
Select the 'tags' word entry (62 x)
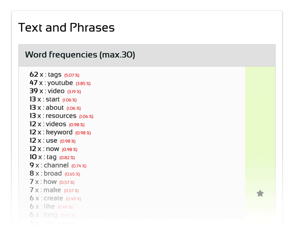pos(55,75)
